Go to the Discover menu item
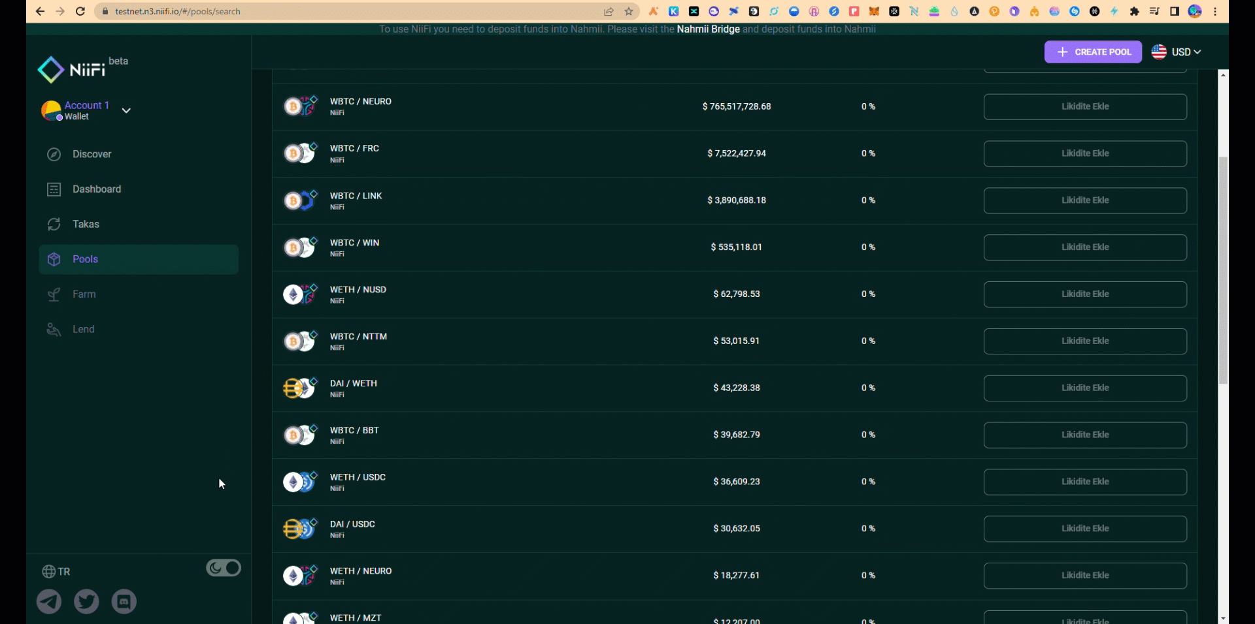The height and width of the screenshot is (624, 1255). pyautogui.click(x=139, y=154)
